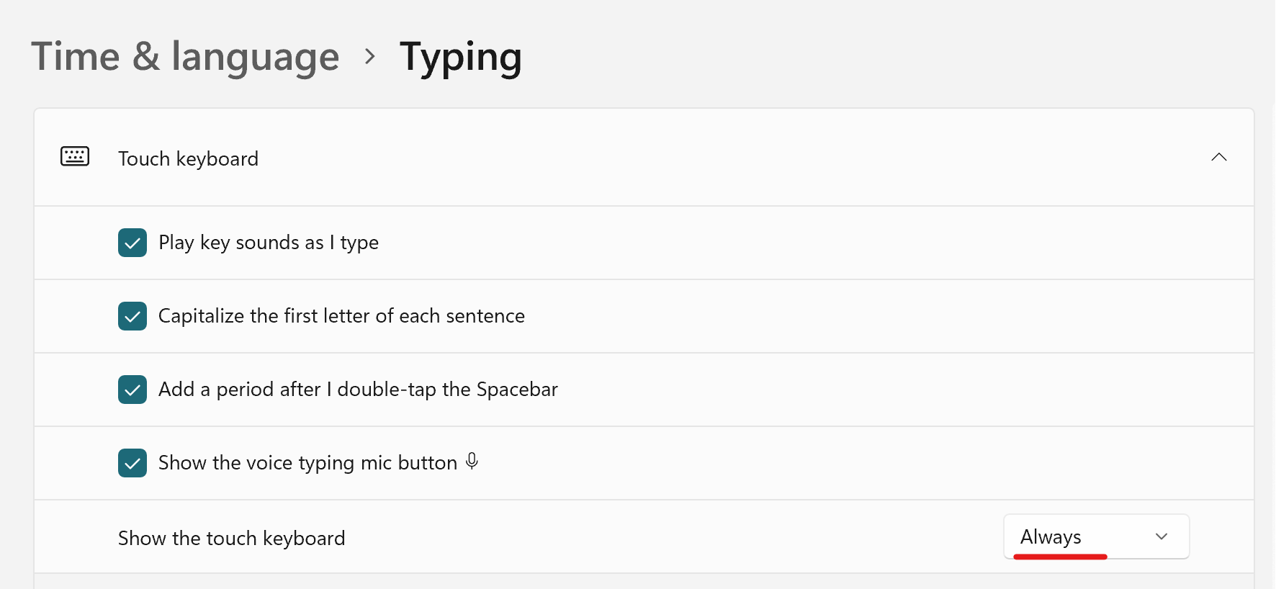Click the 'Play key sounds as I type' text
1276x589 pixels.
point(268,243)
